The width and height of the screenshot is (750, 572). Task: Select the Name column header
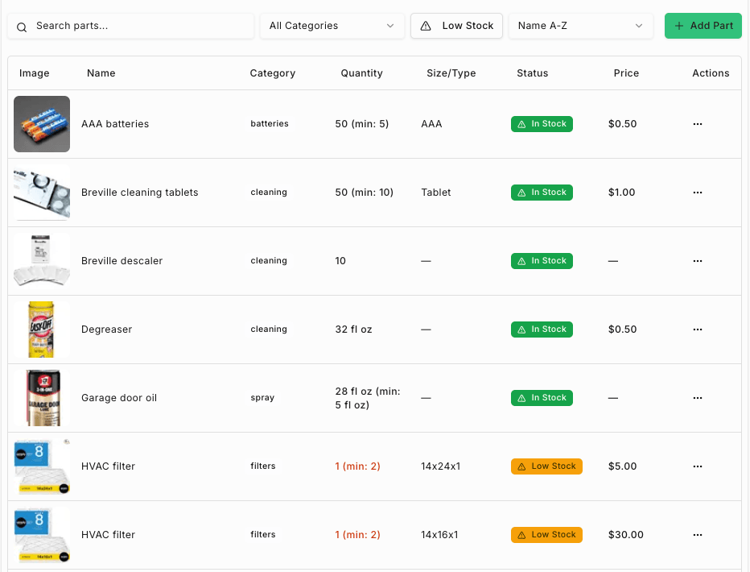[101, 73]
